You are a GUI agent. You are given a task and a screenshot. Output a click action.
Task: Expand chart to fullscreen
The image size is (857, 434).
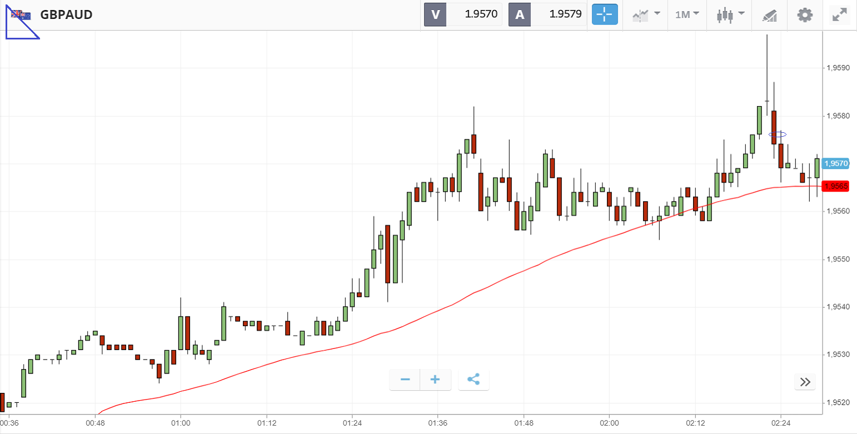pos(839,14)
